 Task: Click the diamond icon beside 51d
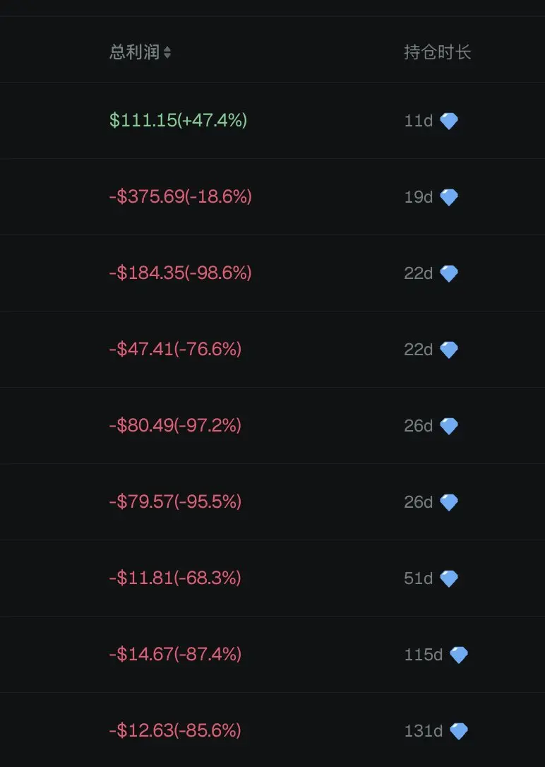pos(449,578)
